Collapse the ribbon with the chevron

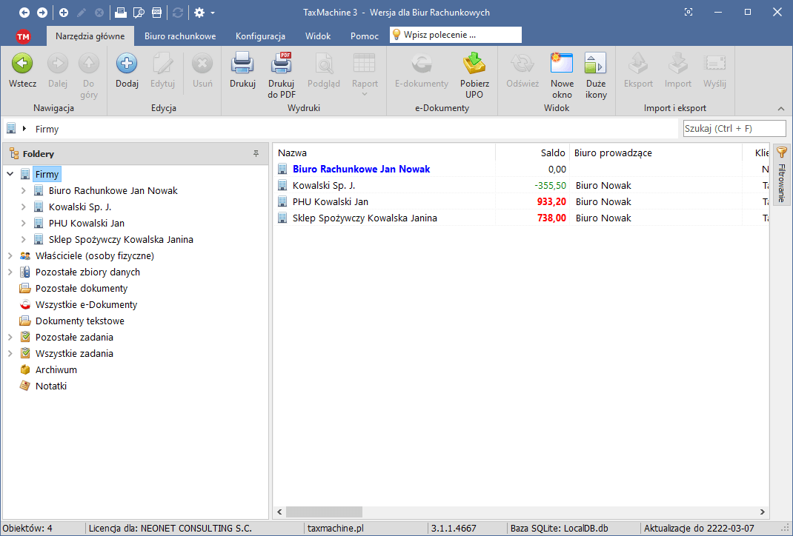pyautogui.click(x=780, y=108)
